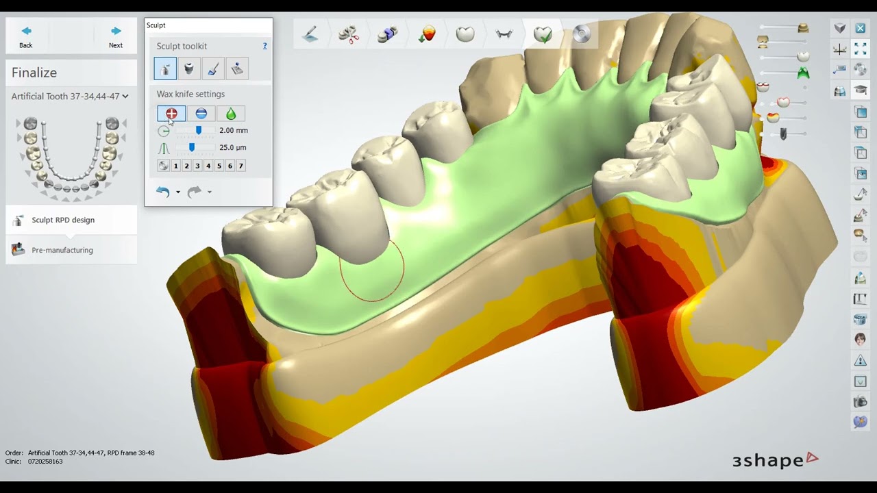
Task: Click the purple heart-shaped icon
Action: [861, 422]
